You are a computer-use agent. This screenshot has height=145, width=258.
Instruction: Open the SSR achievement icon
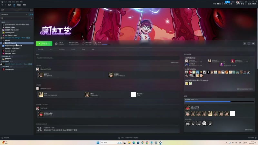41,94
